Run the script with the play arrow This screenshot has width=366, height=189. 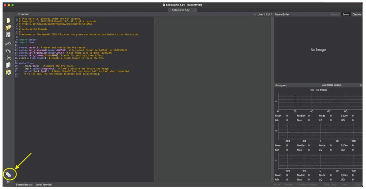tap(8, 181)
